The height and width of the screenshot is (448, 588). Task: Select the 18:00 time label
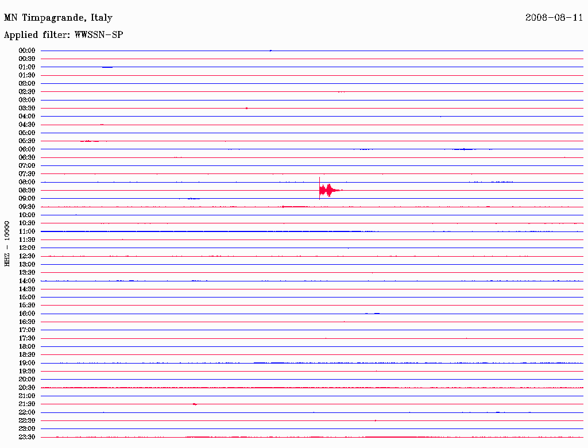point(27,346)
